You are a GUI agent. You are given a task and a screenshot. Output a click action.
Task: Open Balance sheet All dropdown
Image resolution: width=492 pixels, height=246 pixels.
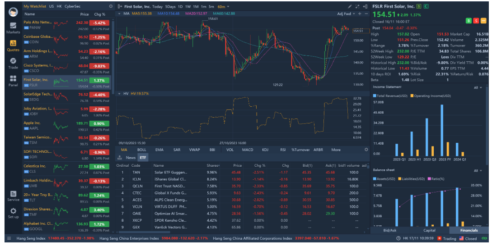point(478,171)
